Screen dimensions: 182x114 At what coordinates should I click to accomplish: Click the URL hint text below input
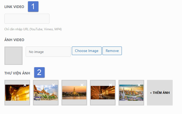(33, 29)
